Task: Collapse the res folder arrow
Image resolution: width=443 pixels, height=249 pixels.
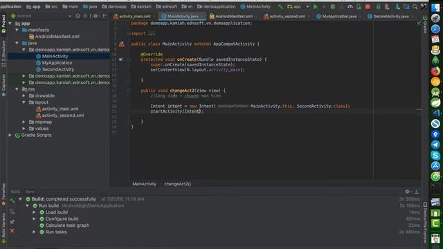Action: point(17,89)
